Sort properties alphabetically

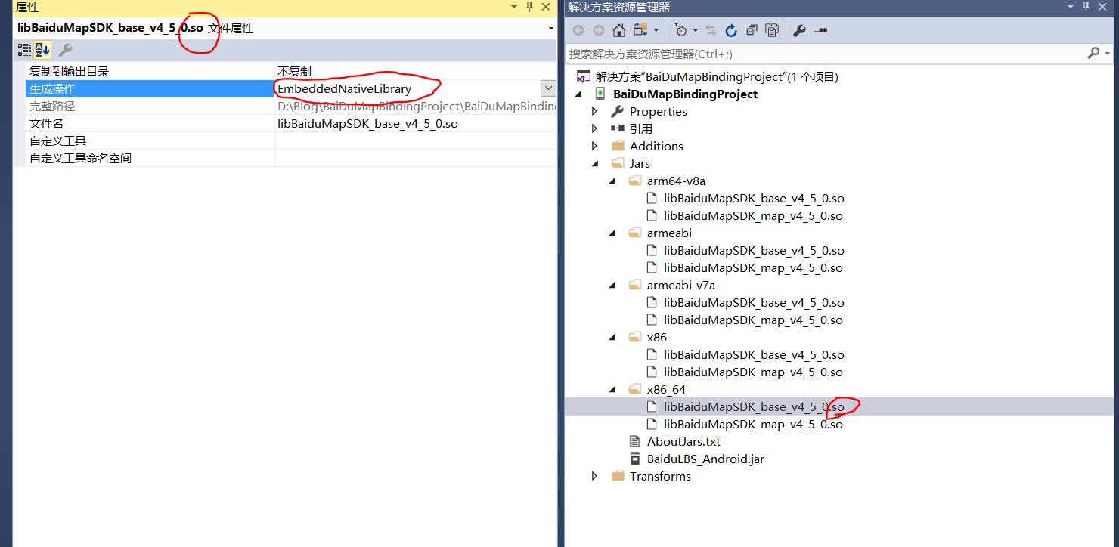(x=42, y=51)
